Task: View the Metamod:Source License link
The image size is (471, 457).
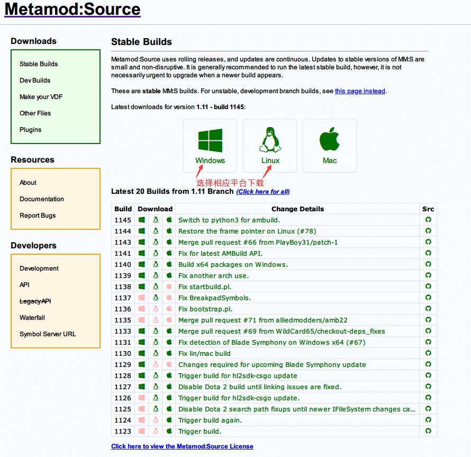Action: (x=182, y=446)
